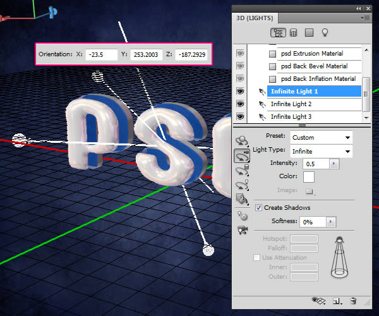Select the topmost light rotate tool
379x316 pixels.
click(241, 140)
